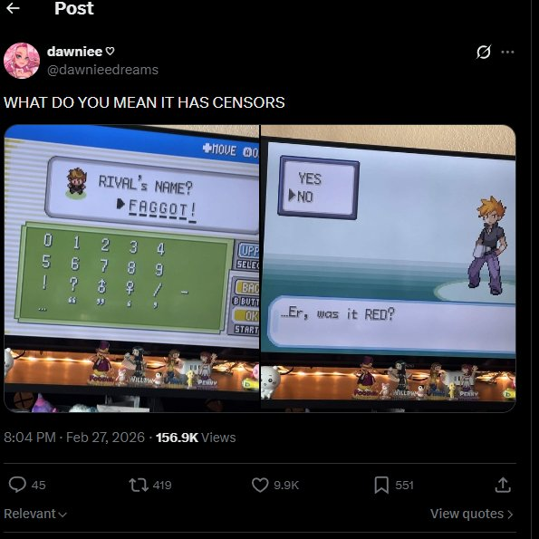539x539 pixels.
Task: Click the @dawnieedreams handle
Action: [102, 70]
